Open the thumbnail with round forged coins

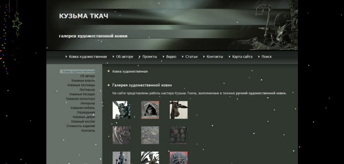tap(178, 135)
